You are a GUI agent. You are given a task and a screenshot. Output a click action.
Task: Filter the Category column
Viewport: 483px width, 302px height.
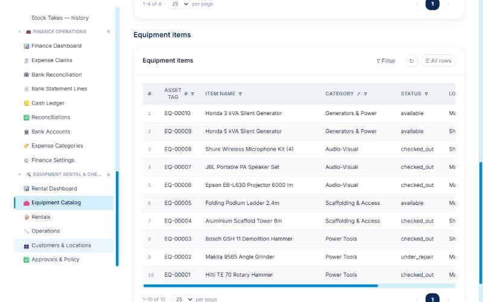click(365, 94)
